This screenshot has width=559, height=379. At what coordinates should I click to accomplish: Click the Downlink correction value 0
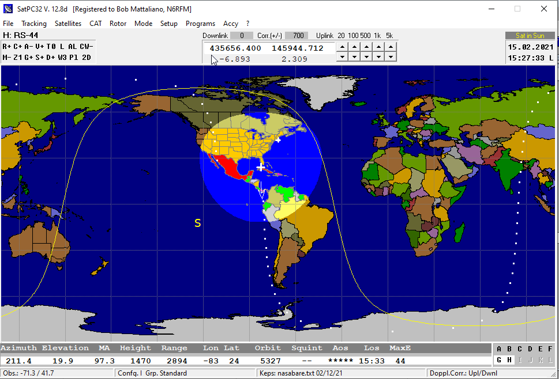pyautogui.click(x=242, y=36)
